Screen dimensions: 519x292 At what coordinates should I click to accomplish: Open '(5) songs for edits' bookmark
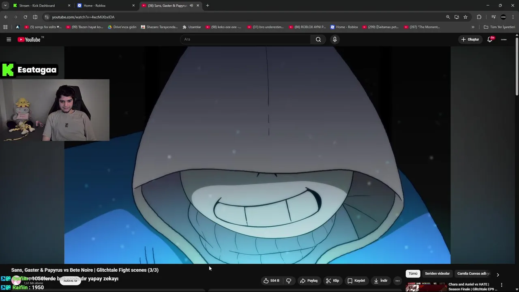(43, 27)
